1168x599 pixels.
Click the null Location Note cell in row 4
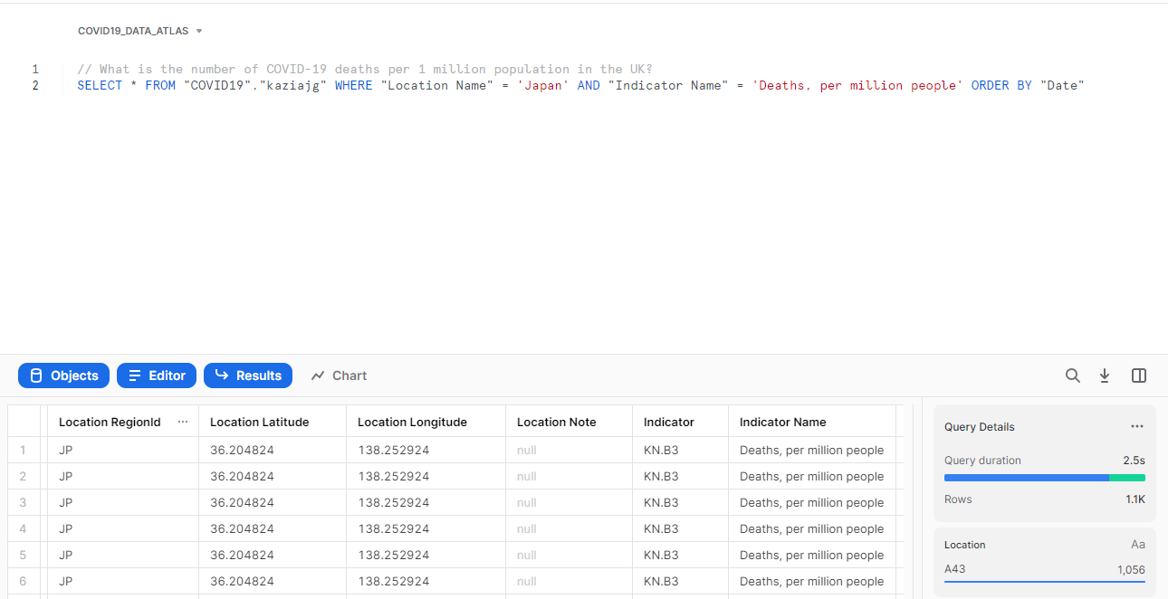click(569, 528)
